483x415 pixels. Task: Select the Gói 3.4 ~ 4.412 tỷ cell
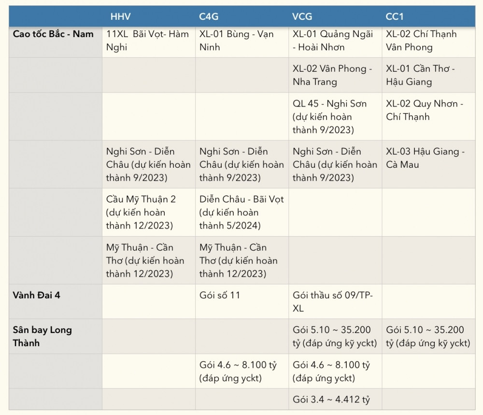pyautogui.click(x=331, y=399)
